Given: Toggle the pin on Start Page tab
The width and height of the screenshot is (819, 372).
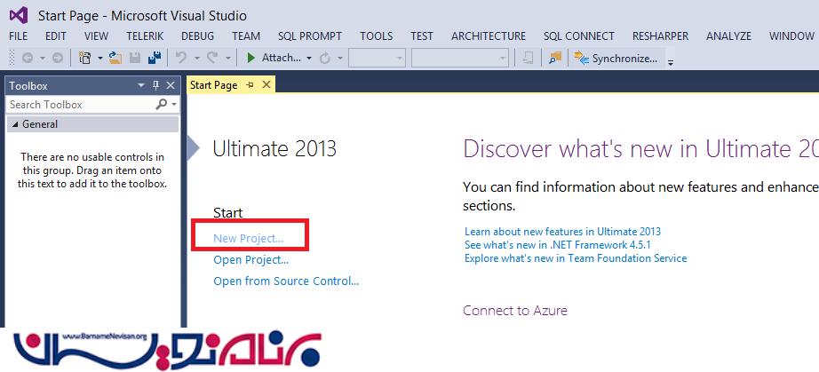Looking at the screenshot, I should coord(250,84).
